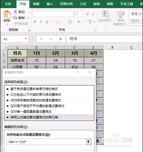Increase font size with large A
The height and width of the screenshot is (152, 143).
(x=88, y=14)
